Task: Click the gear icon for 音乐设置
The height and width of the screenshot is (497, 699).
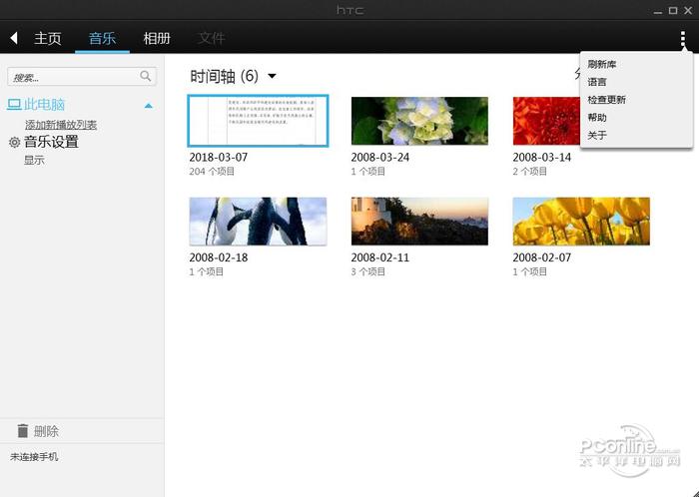Action: point(14,142)
